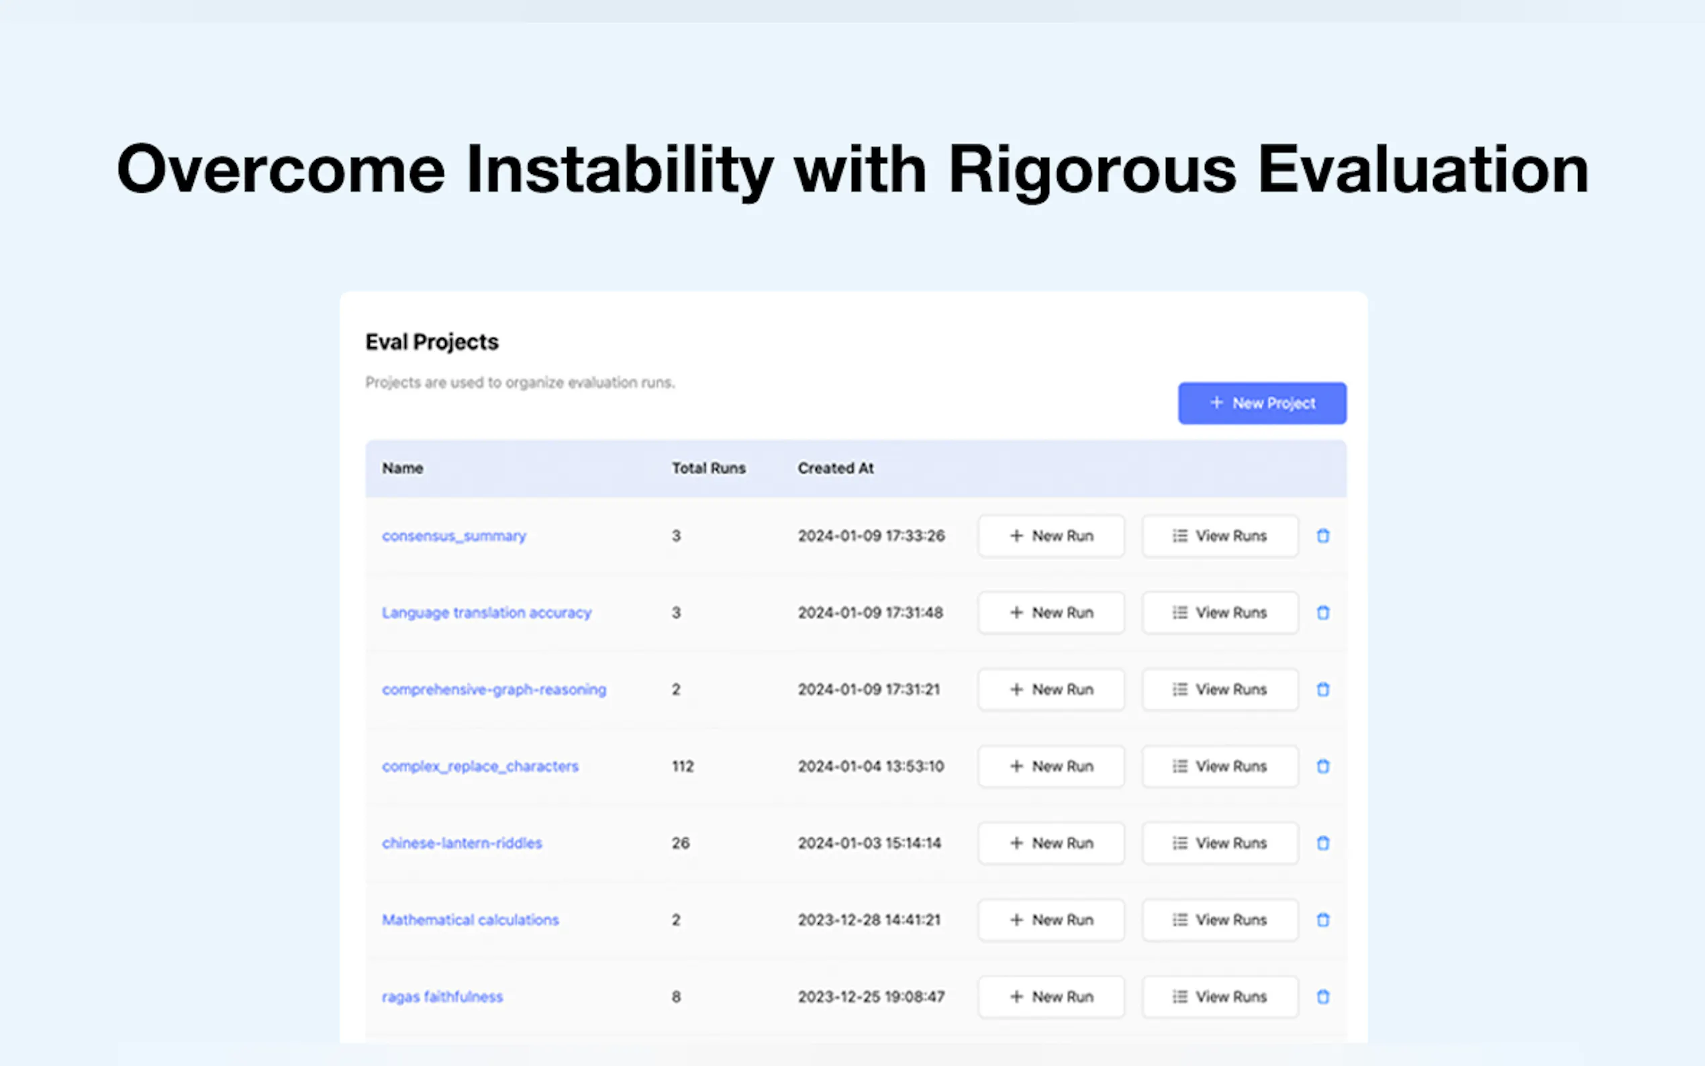1705x1066 pixels.
Task: Click the New Project button
Action: [x=1262, y=403]
